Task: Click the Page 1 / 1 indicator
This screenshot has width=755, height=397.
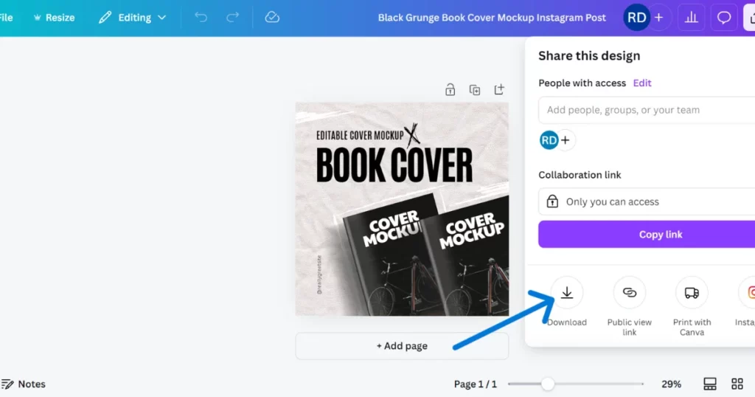Action: (x=476, y=384)
